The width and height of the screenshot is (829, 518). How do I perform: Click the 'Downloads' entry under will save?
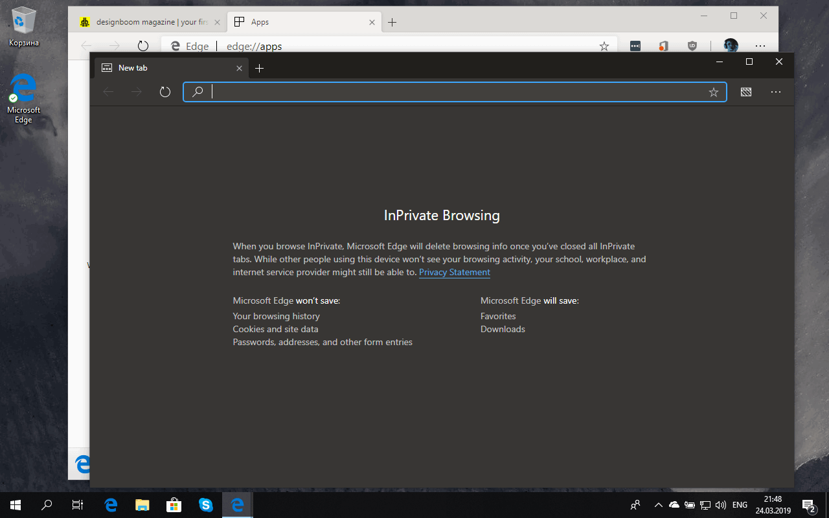pyautogui.click(x=503, y=329)
